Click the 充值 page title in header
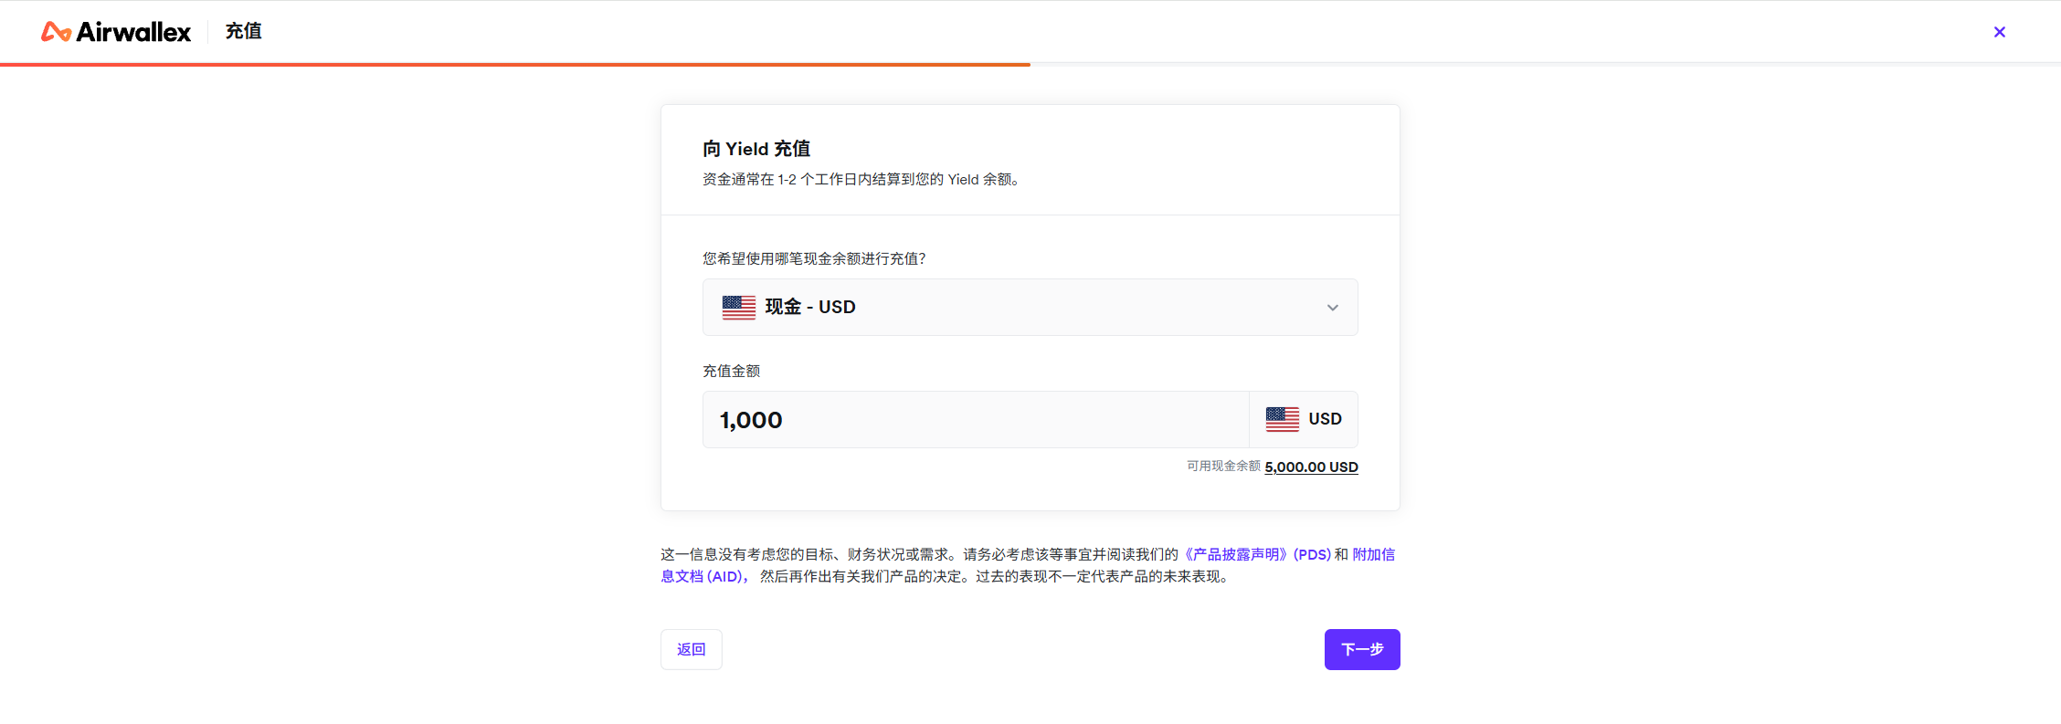 (244, 32)
